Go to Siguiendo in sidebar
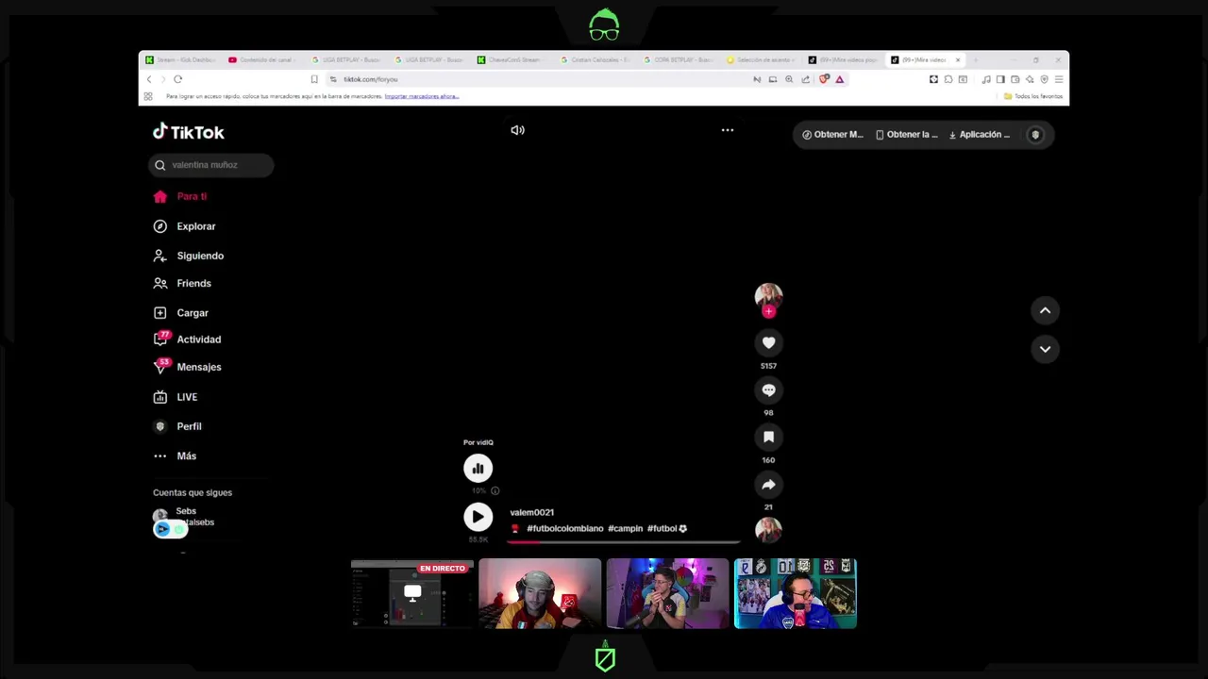 (x=189, y=256)
